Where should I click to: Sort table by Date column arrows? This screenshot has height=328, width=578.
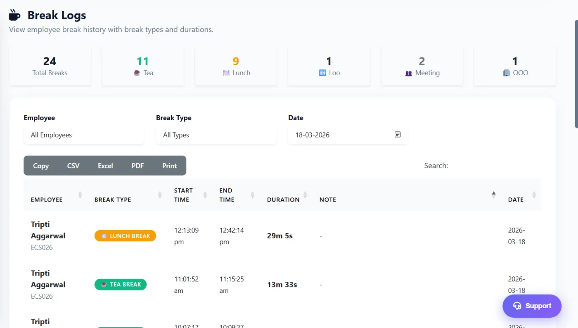click(x=534, y=195)
